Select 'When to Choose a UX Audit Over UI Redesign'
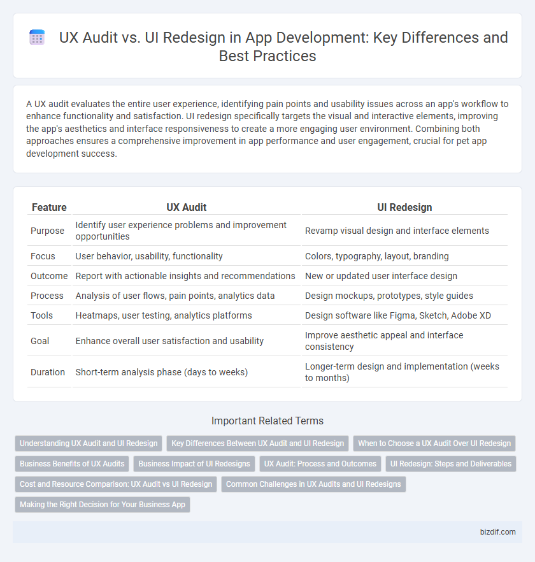The image size is (535, 562). tap(434, 443)
